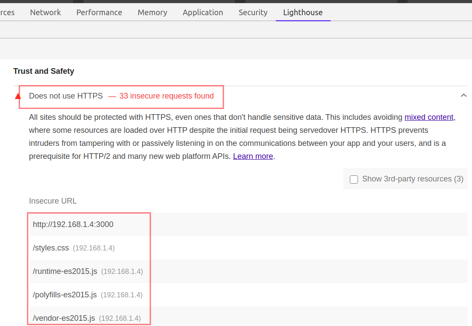Open the 'Learn more' link

click(253, 156)
